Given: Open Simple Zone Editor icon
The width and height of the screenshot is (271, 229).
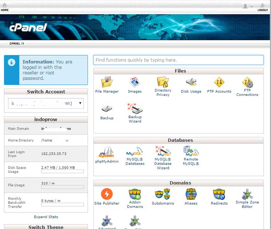Looking at the screenshot, I should [x=247, y=194].
